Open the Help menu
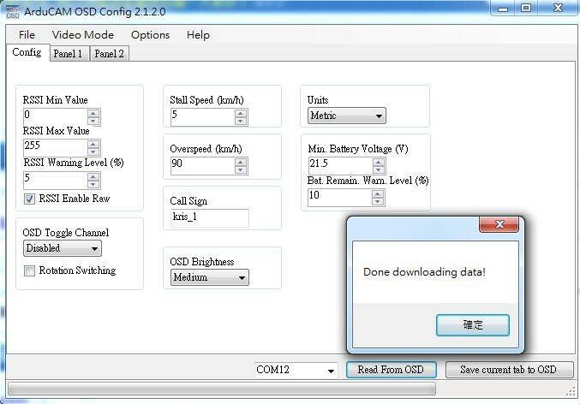Image resolution: width=580 pixels, height=404 pixels. click(198, 35)
